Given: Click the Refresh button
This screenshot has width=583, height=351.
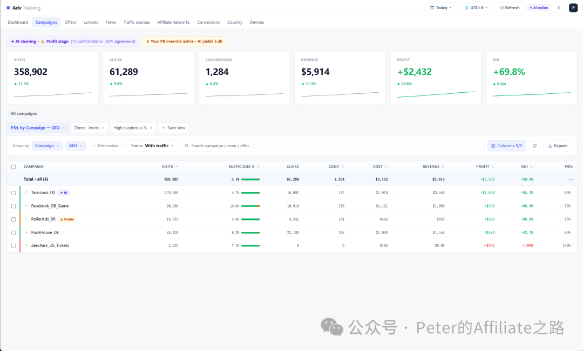Looking at the screenshot, I should [510, 8].
